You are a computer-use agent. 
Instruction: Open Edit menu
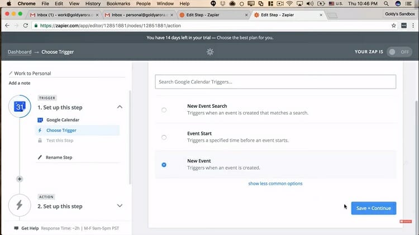[x=59, y=4]
